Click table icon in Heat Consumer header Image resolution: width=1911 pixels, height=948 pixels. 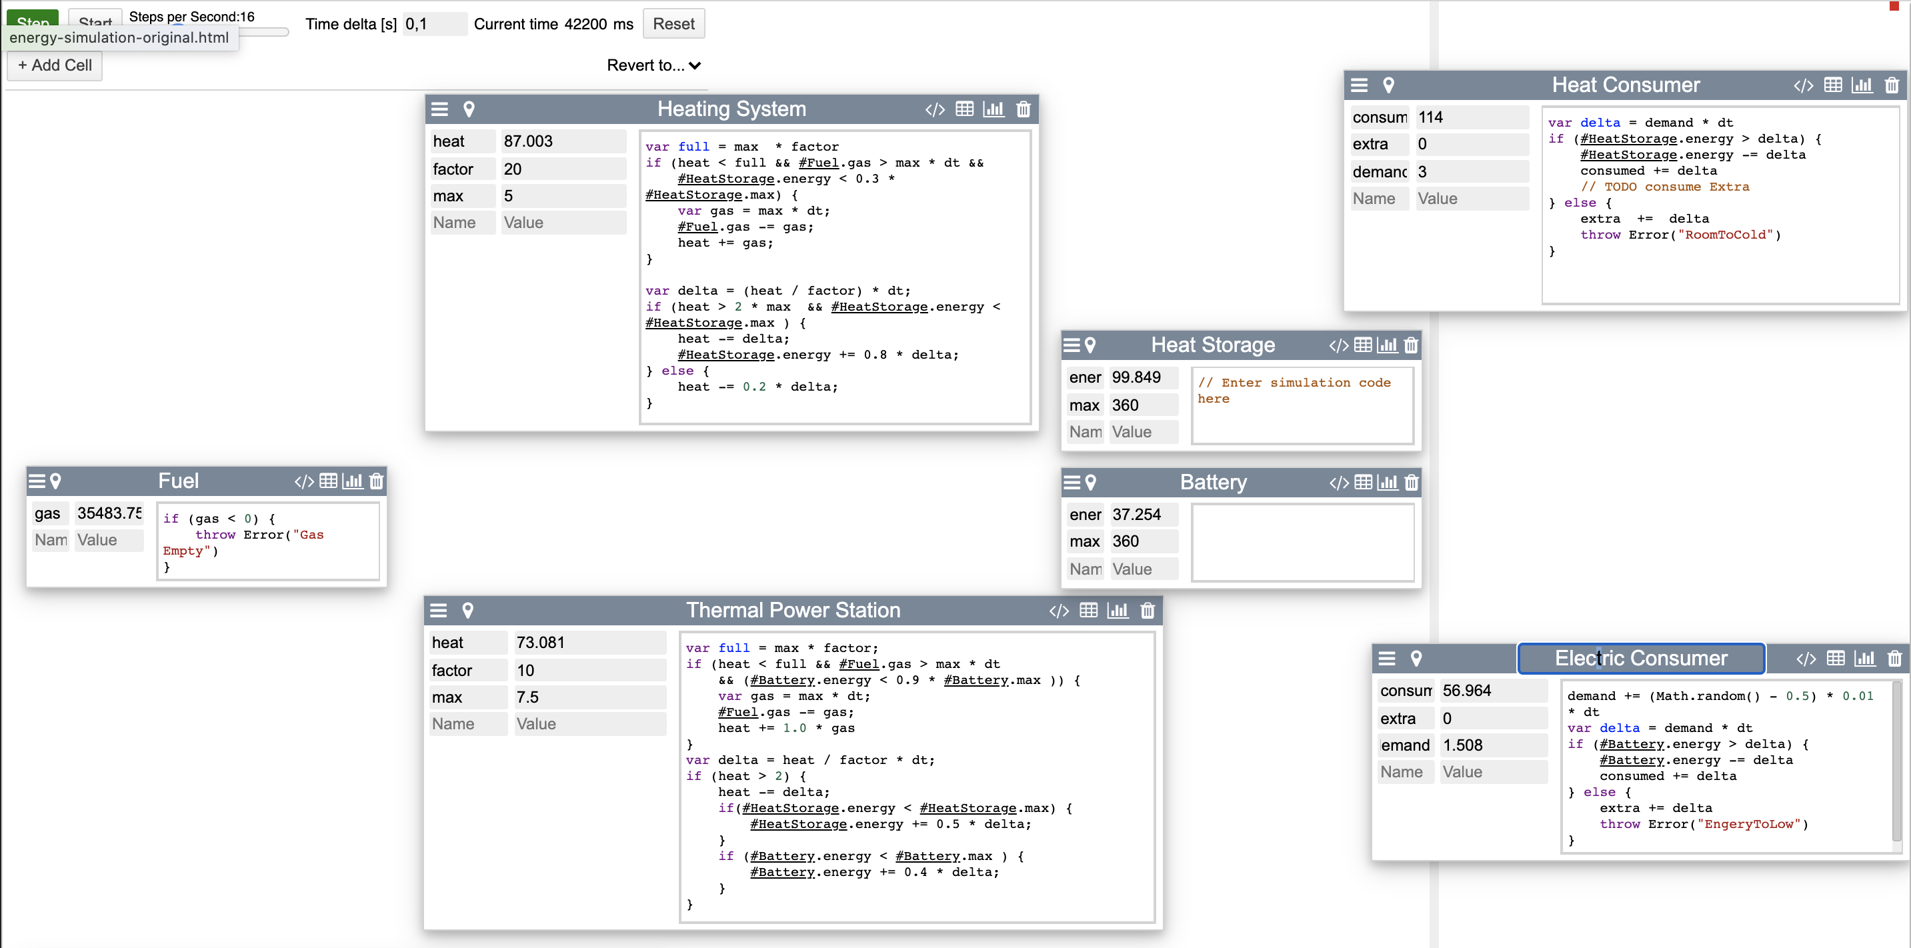(1832, 85)
